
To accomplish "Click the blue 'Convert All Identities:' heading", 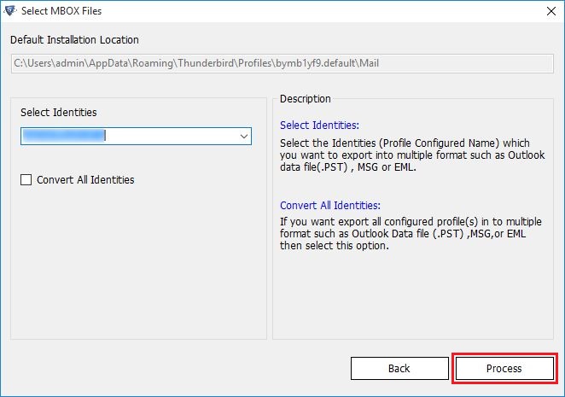I will (x=329, y=206).
